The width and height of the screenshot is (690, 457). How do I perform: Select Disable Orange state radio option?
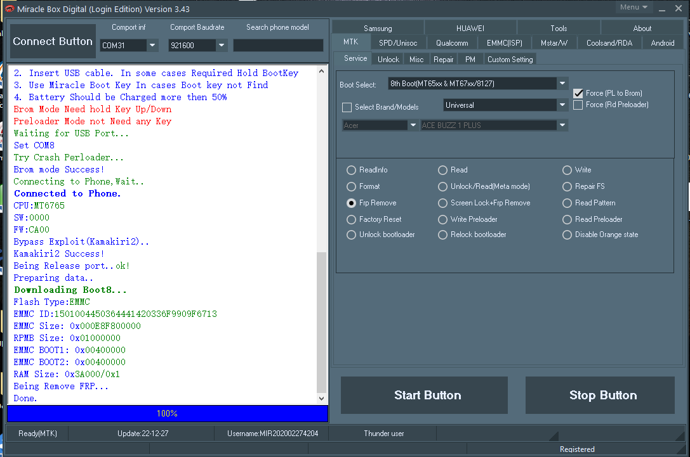coord(567,235)
